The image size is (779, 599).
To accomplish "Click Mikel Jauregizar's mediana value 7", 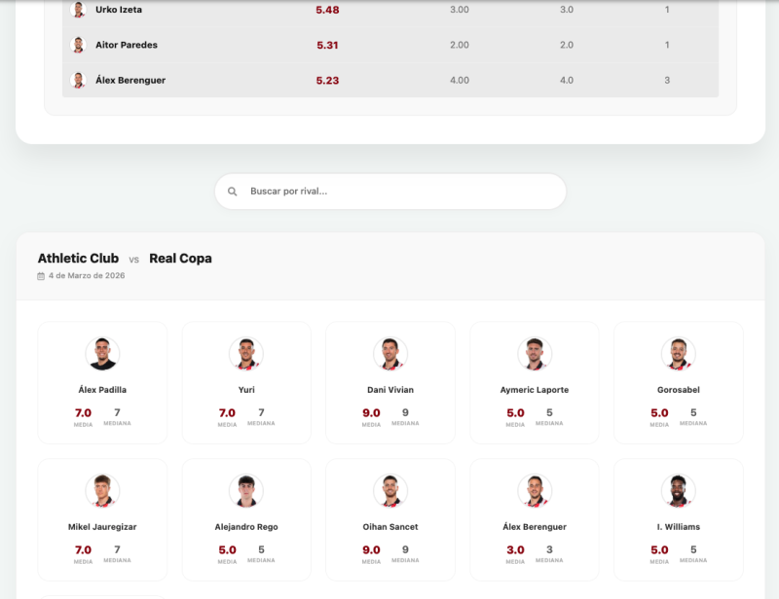I will (117, 549).
